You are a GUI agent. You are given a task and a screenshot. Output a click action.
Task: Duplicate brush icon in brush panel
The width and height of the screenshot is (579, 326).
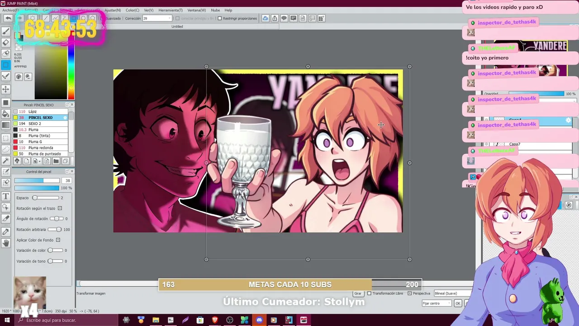coord(65,161)
